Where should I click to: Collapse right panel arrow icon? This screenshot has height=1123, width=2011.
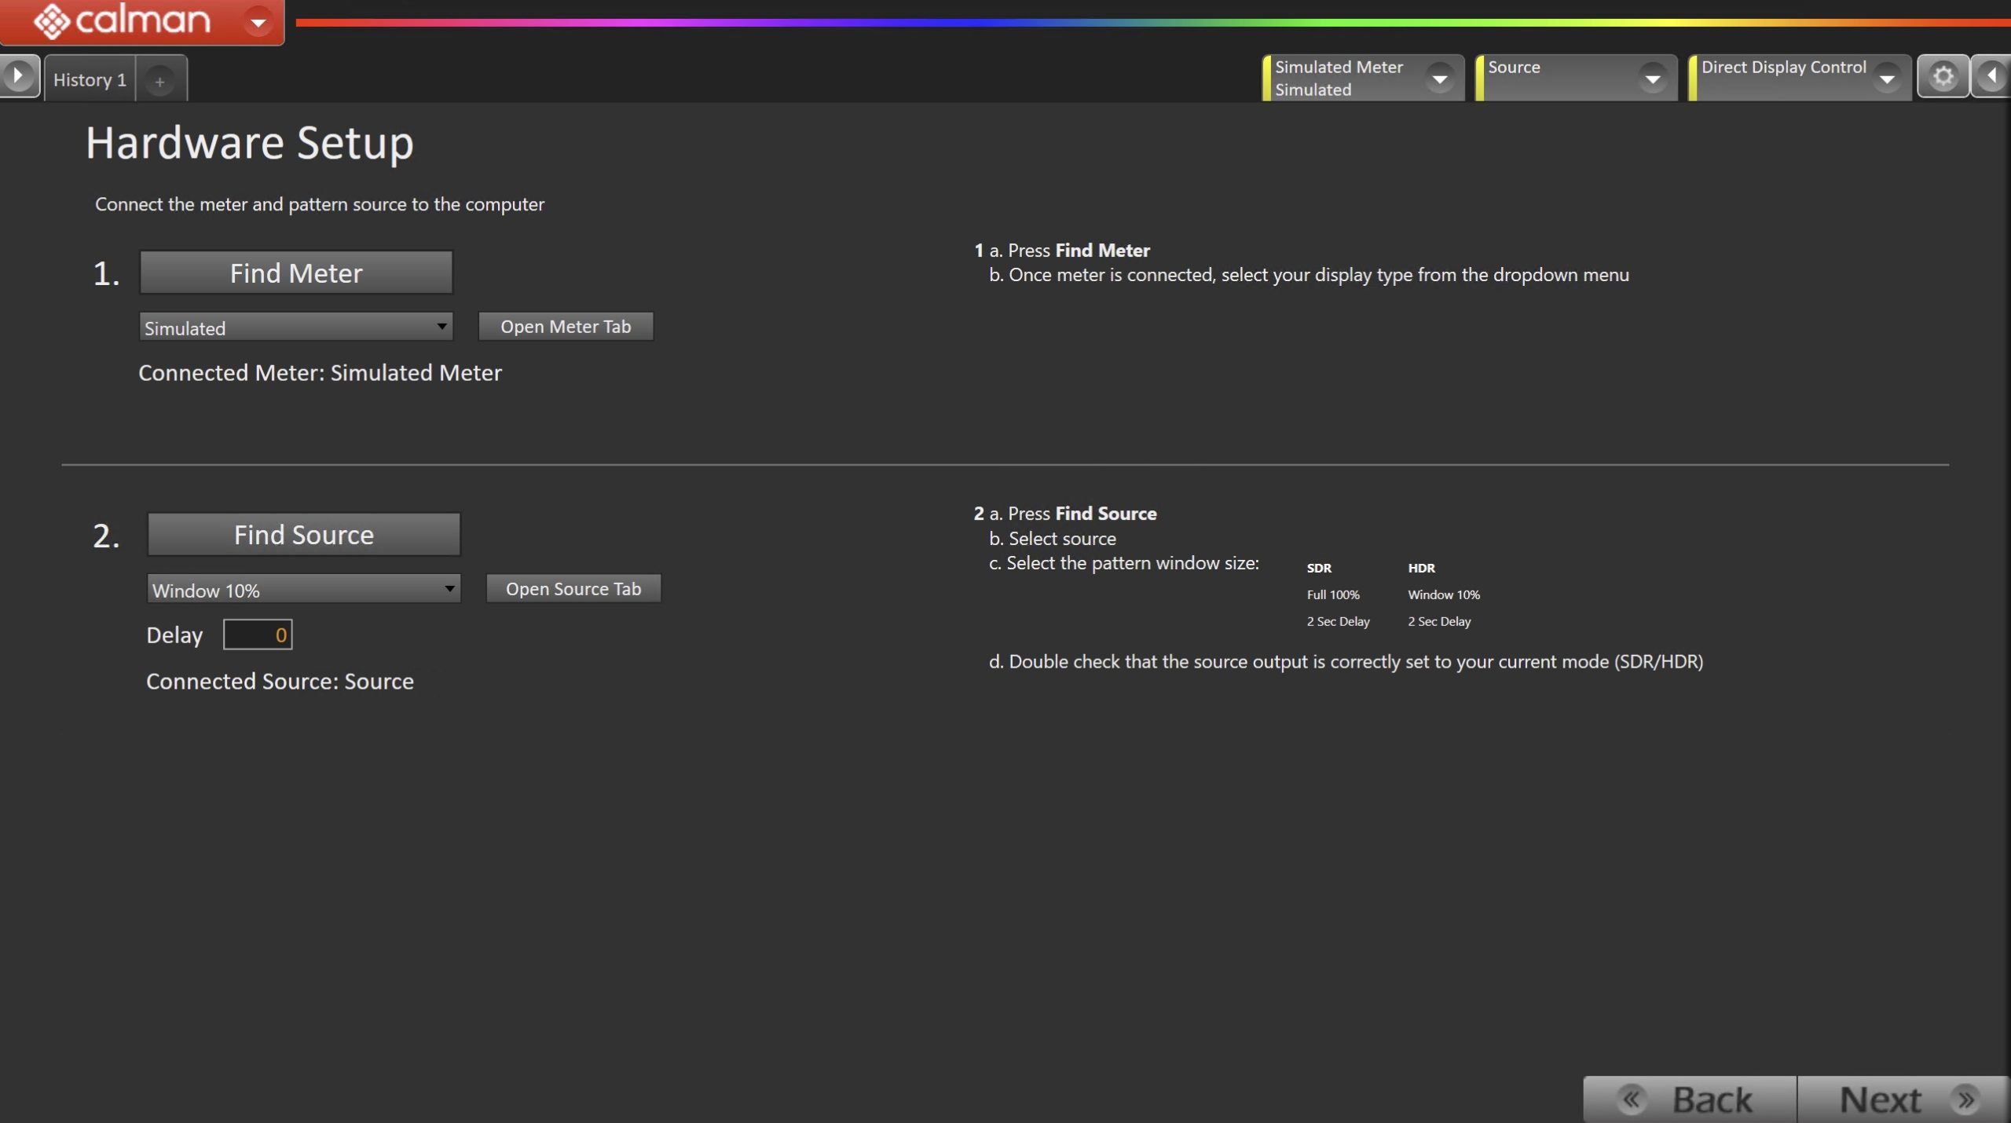[1991, 76]
